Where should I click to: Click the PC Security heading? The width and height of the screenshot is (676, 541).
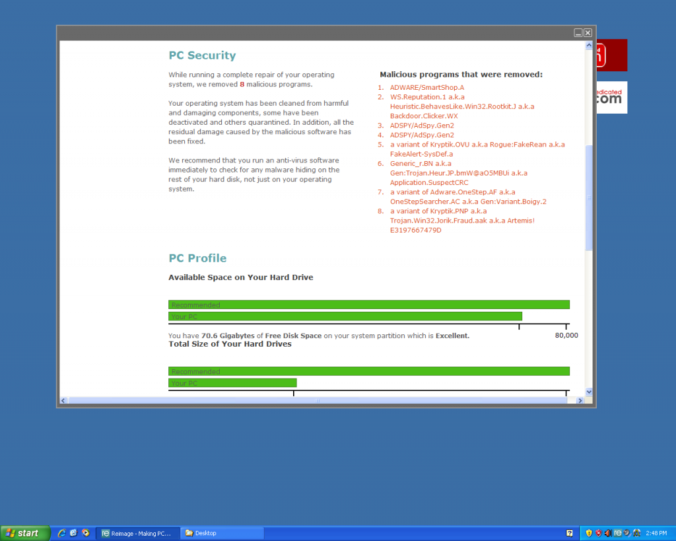[x=202, y=55]
